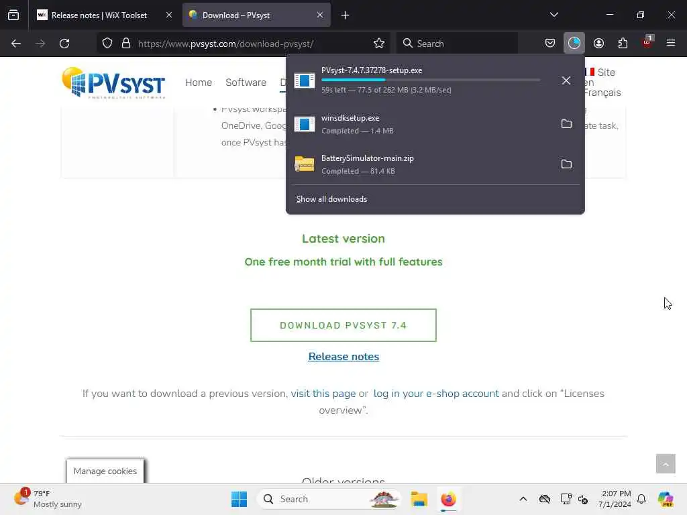Open the weather widget in taskbar
Image resolution: width=687 pixels, height=515 pixels.
48,499
